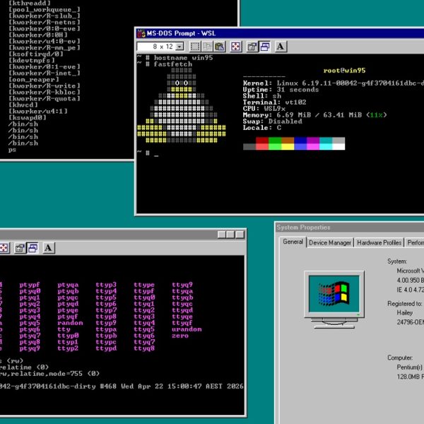Click the 'Registered to:' label in System Properties
Screen dimensions: 424x424
click(405, 304)
